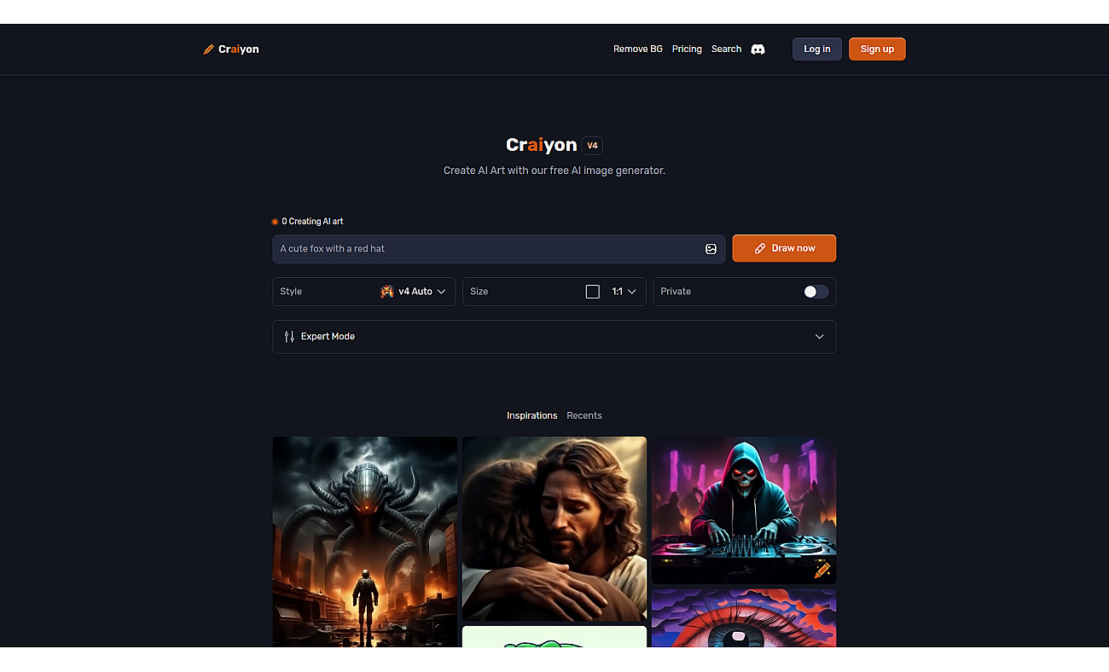
Task: Switch to the Inspirations tab
Action: coord(532,416)
